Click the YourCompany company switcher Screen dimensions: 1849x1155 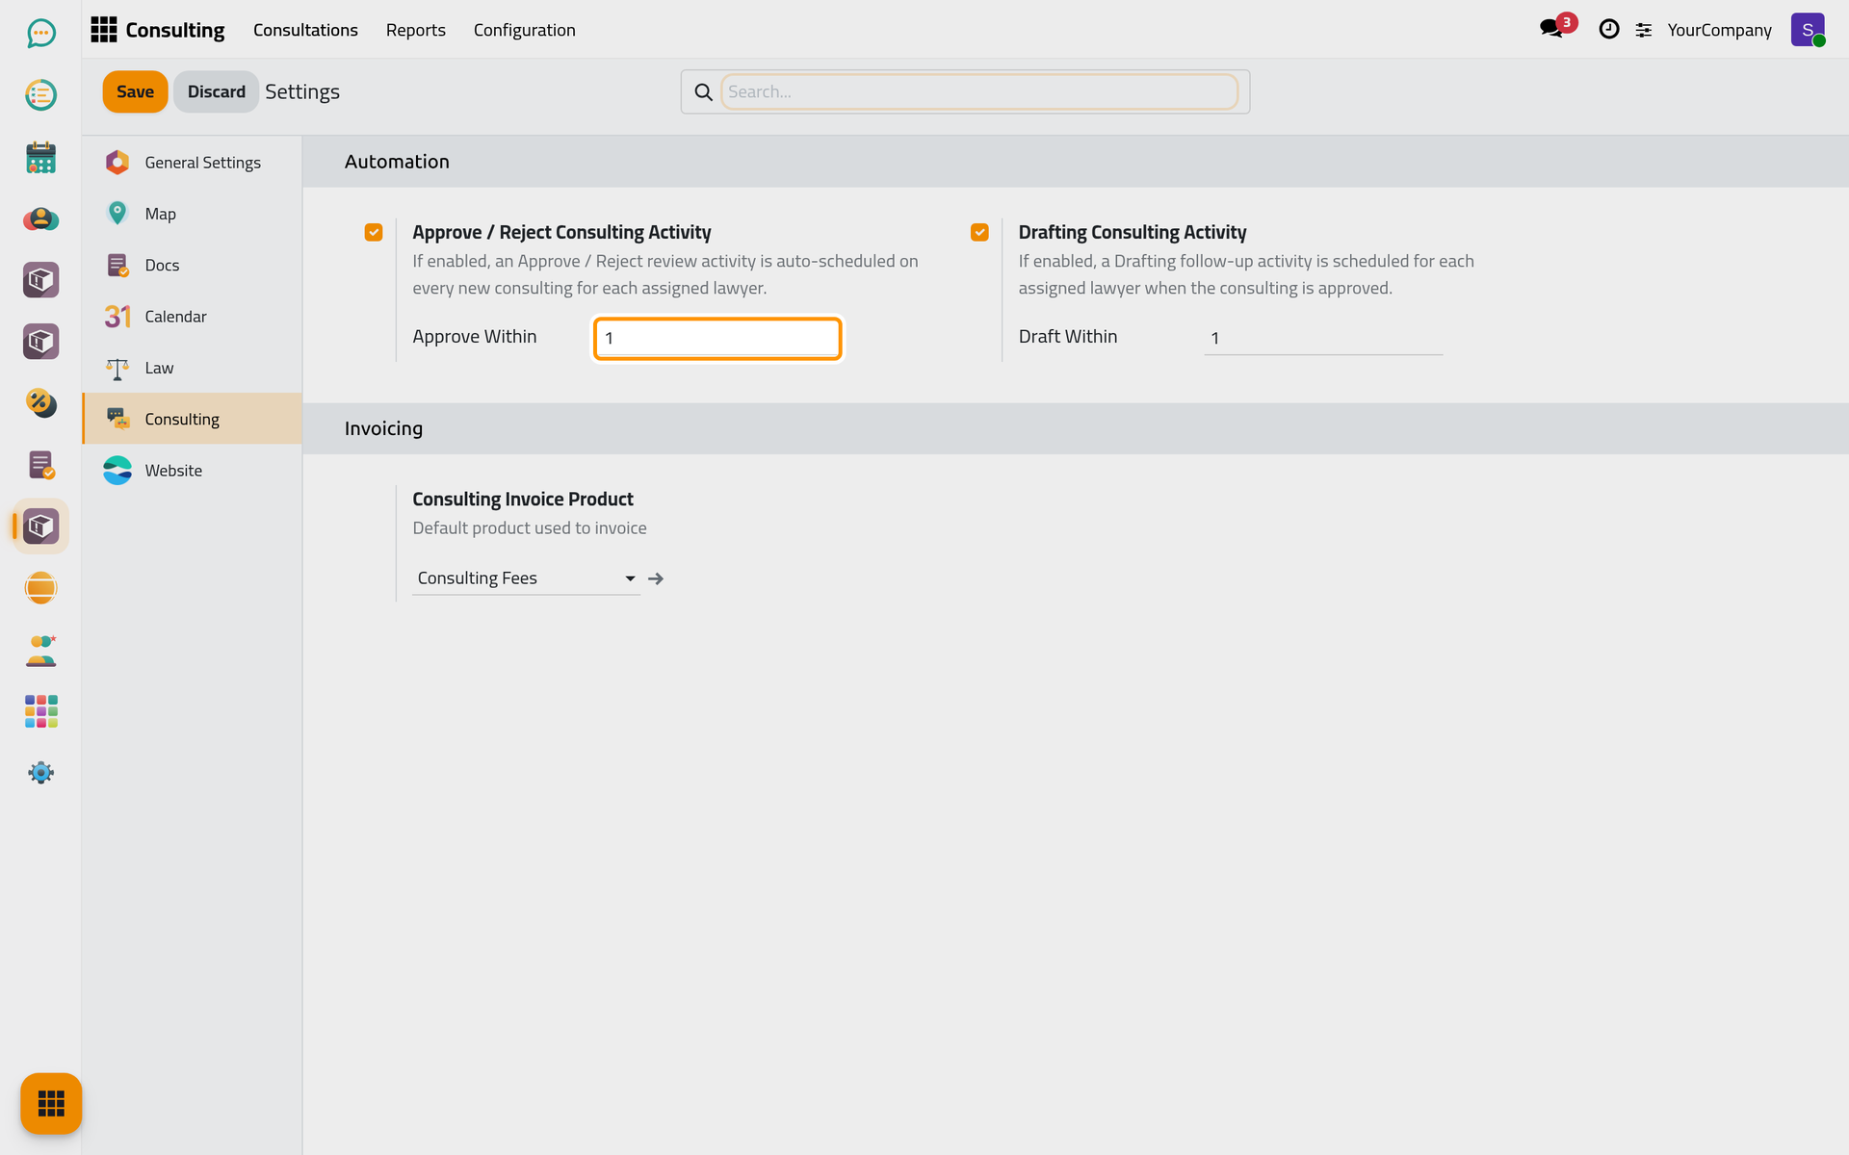point(1719,30)
